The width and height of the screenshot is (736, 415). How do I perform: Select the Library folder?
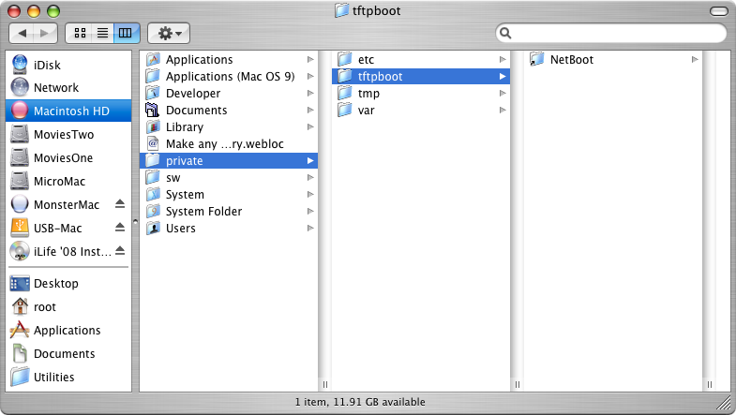pyautogui.click(x=229, y=127)
